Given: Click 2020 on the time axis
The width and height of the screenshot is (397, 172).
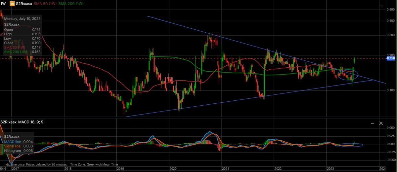Looking at the screenshot, I should [173, 169].
